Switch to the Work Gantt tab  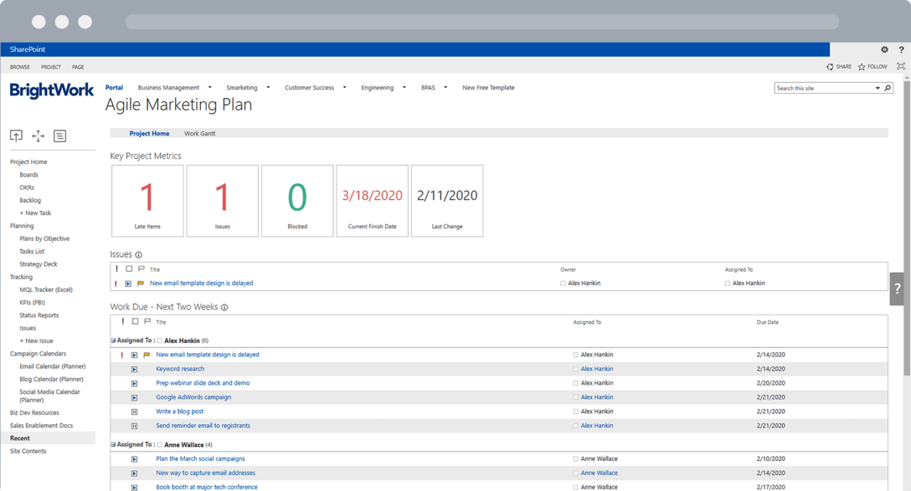pos(199,133)
